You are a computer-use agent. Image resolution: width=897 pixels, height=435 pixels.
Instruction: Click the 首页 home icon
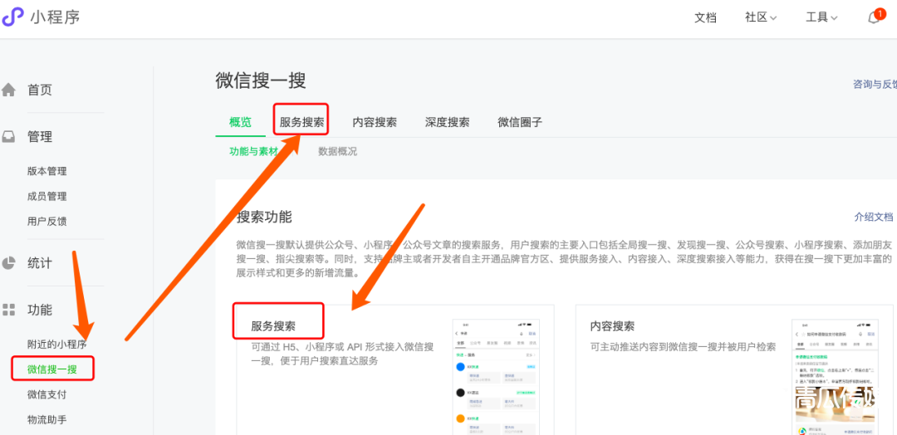coord(9,90)
